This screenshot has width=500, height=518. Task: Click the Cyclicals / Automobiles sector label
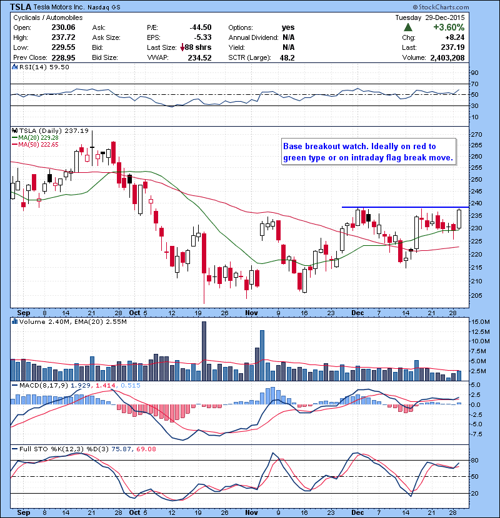click(x=48, y=17)
